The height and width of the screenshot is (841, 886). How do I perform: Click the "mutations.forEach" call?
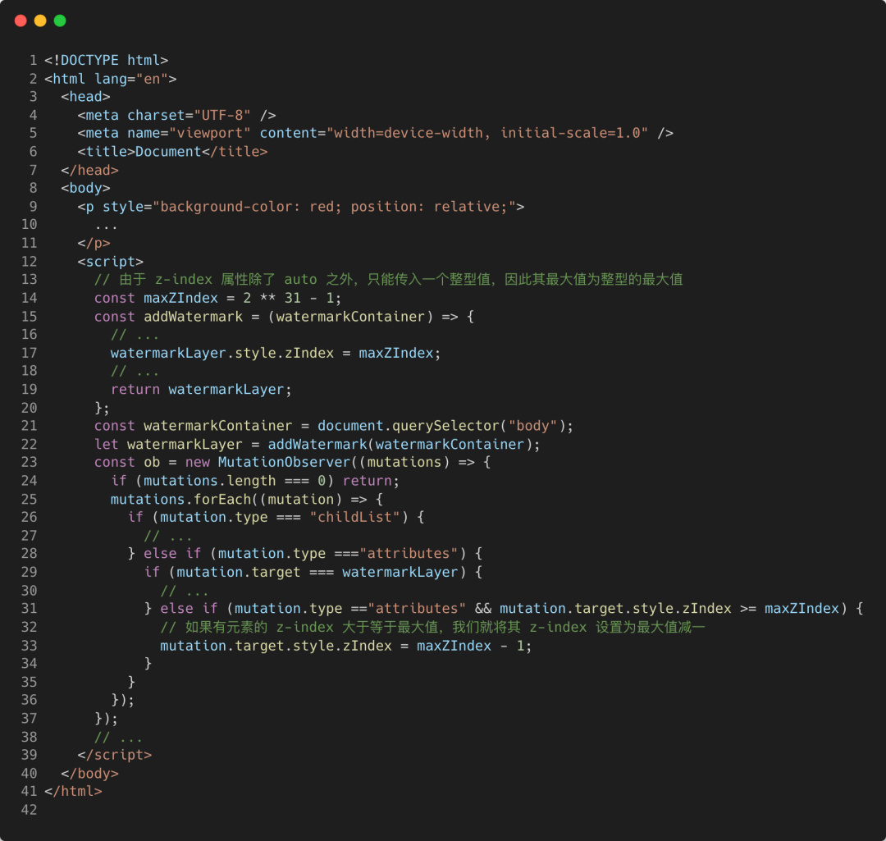click(180, 500)
